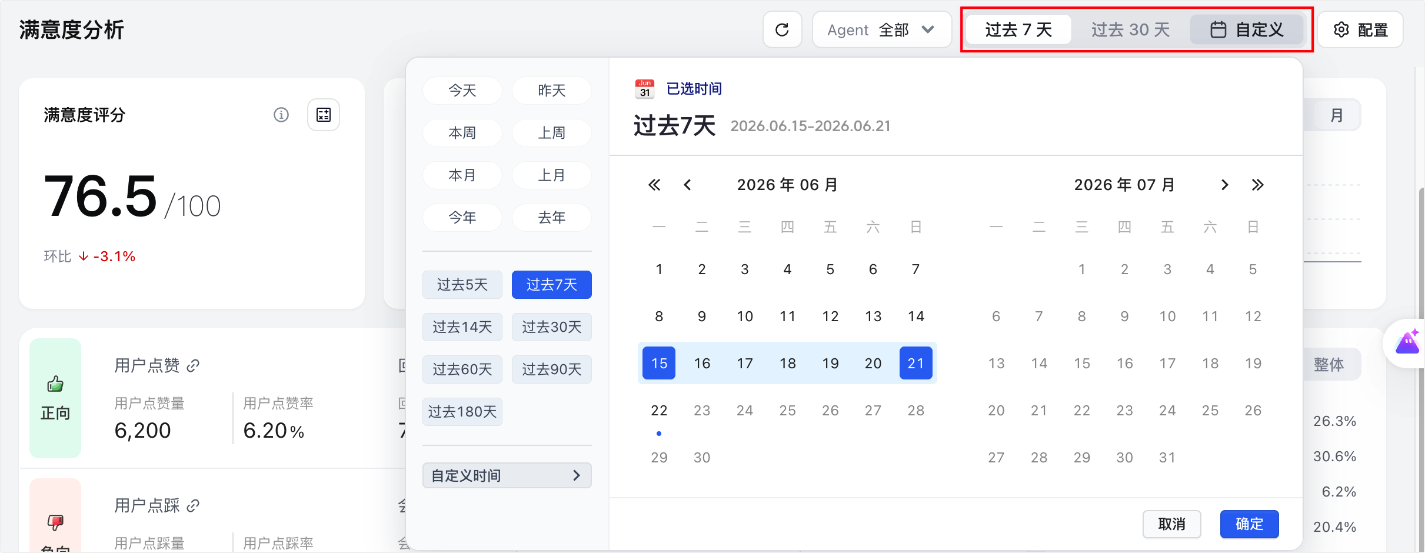
Task: Click the 76.5 score value
Action: click(x=100, y=196)
